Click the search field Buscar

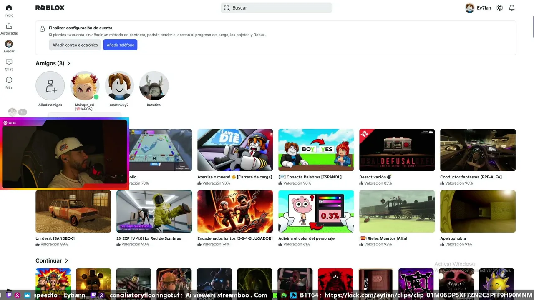(276, 8)
